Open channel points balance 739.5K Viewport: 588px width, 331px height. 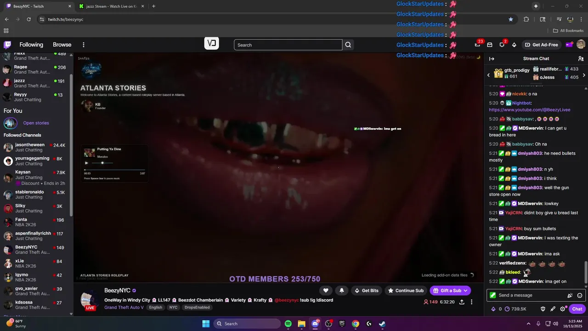pos(515,309)
